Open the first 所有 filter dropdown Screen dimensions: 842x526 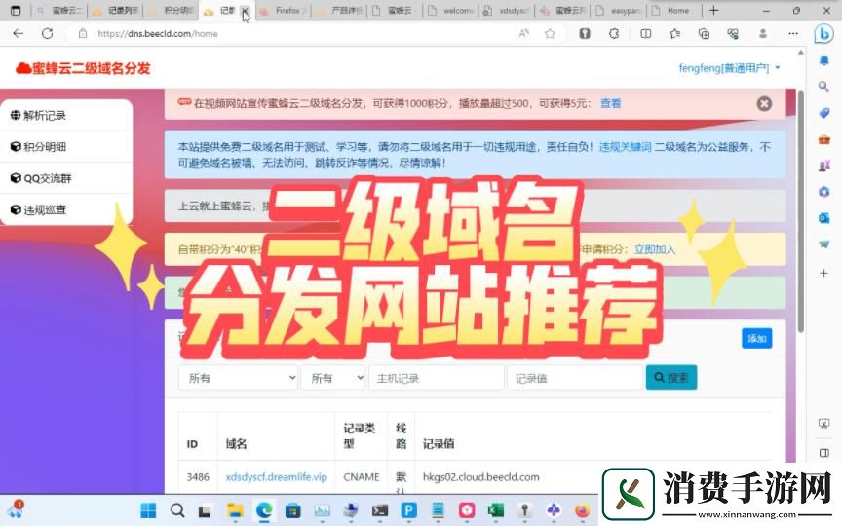point(239,378)
